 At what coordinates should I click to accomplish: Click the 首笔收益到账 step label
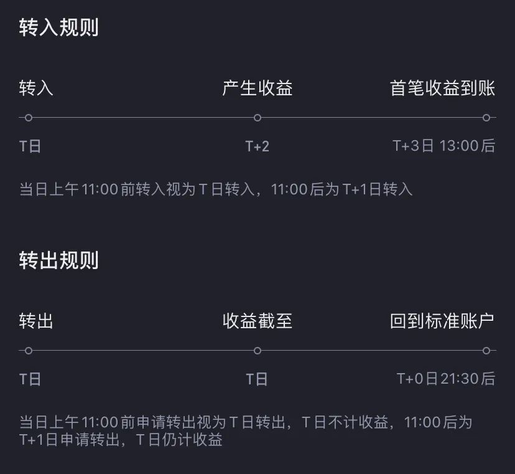click(x=442, y=88)
